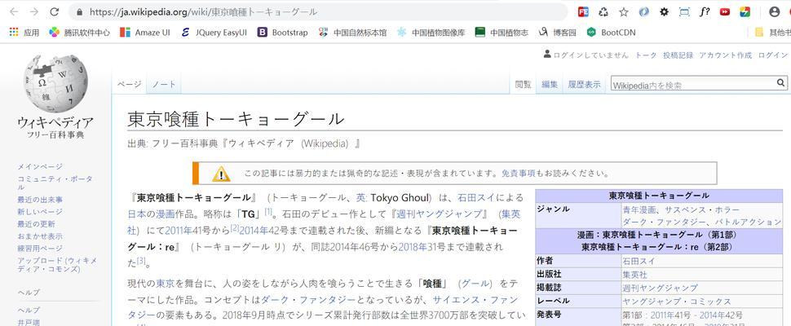The height and width of the screenshot is (326, 791).
Task: Open the 投稿記録 link
Action: tap(678, 55)
